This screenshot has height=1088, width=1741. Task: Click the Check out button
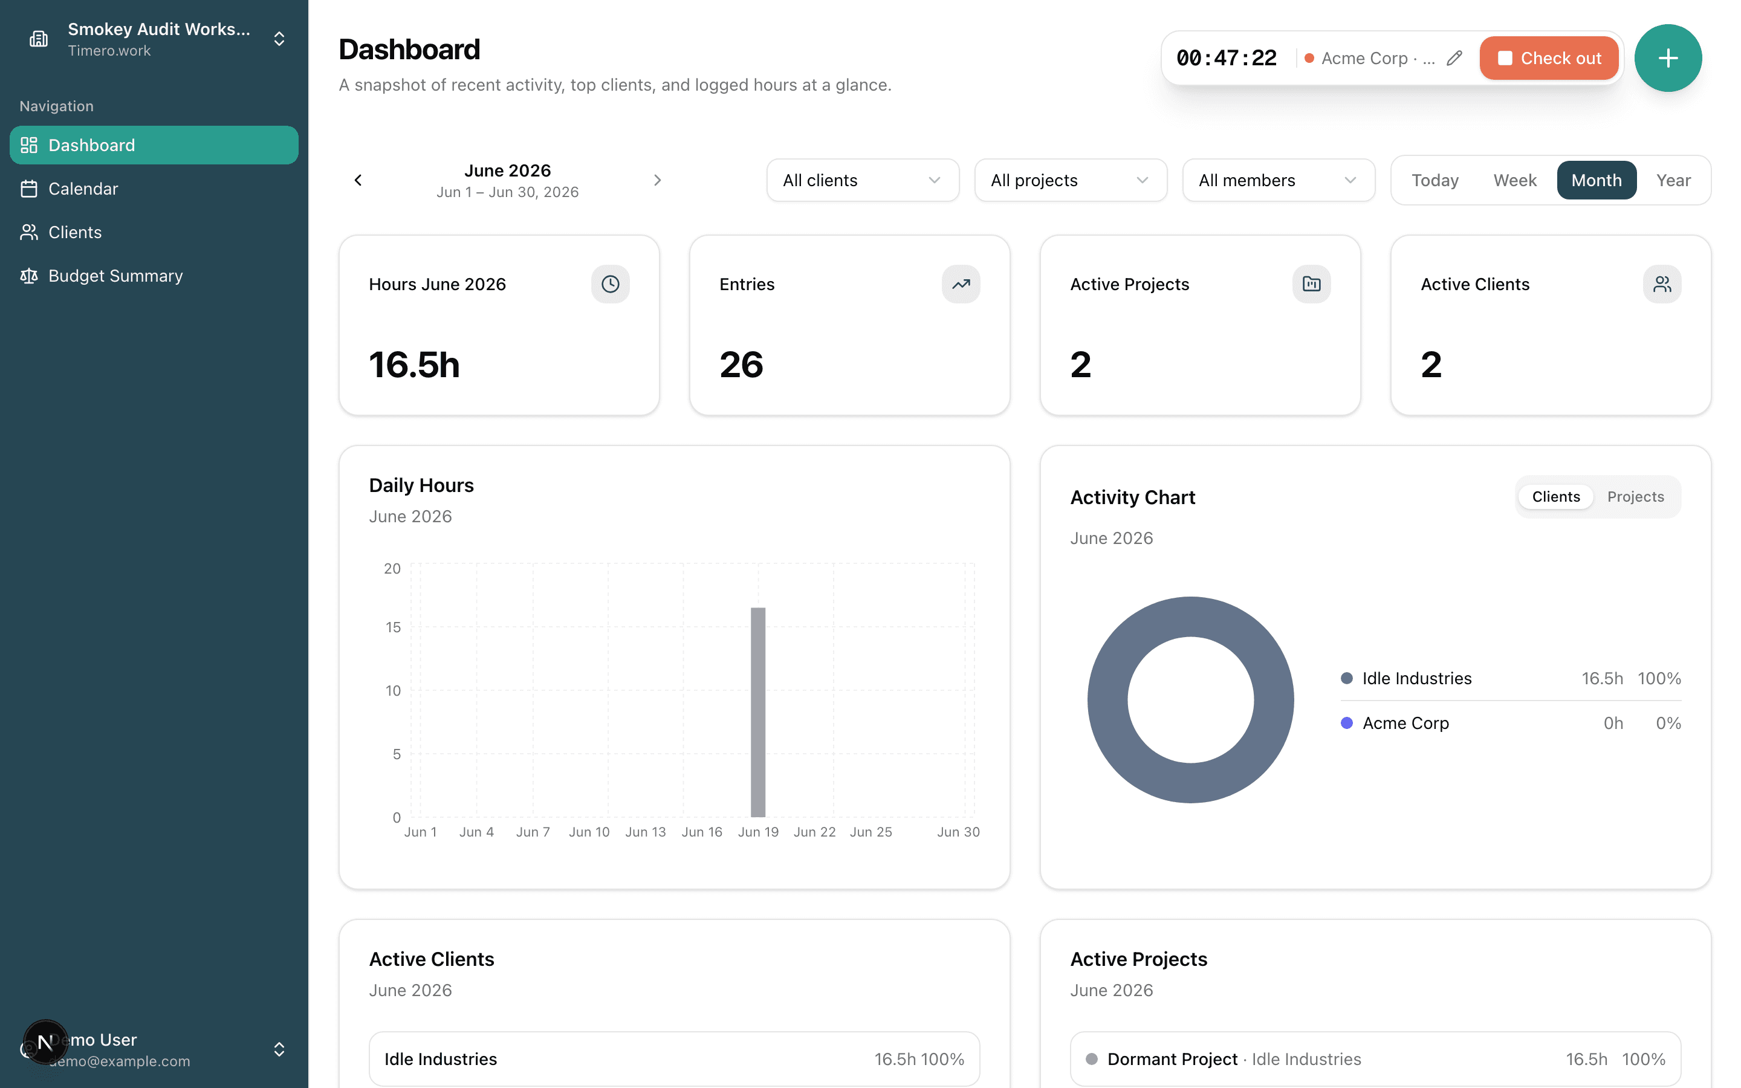tap(1549, 58)
